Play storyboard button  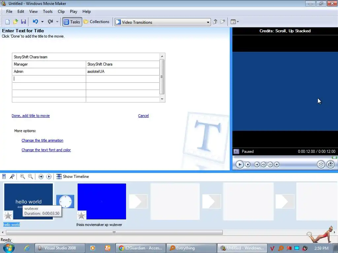coord(49,177)
